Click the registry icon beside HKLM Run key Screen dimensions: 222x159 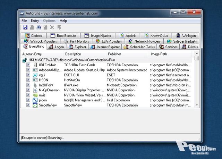pyautogui.click(x=25, y=60)
